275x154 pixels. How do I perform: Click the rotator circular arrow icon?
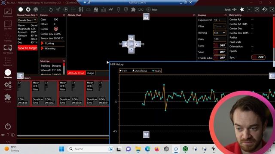51,9
